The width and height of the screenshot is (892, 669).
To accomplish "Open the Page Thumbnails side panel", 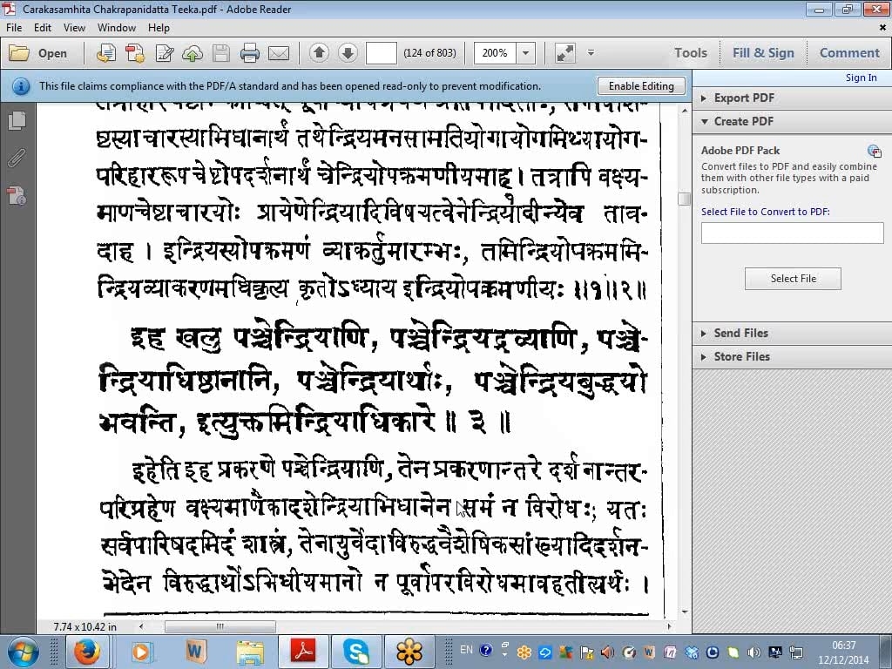I will coord(17,121).
